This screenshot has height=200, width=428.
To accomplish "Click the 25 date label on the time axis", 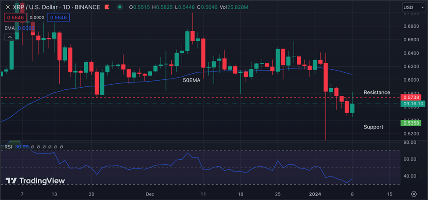I will pos(277,194).
